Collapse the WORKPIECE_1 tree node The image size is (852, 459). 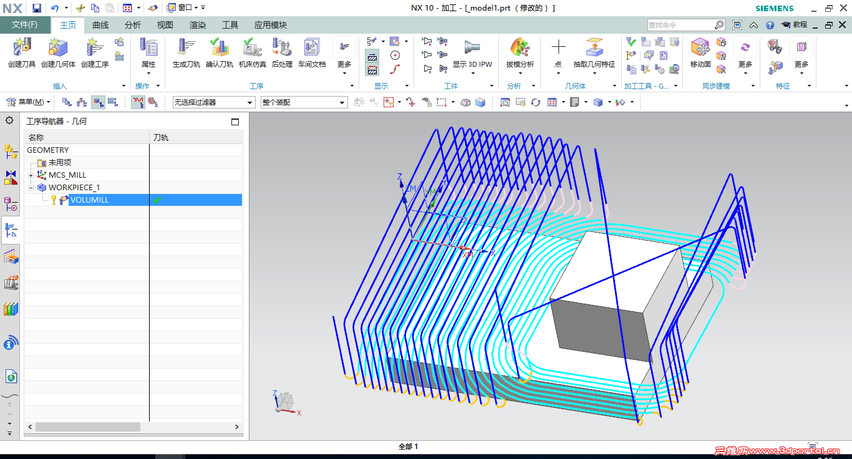[x=31, y=188]
